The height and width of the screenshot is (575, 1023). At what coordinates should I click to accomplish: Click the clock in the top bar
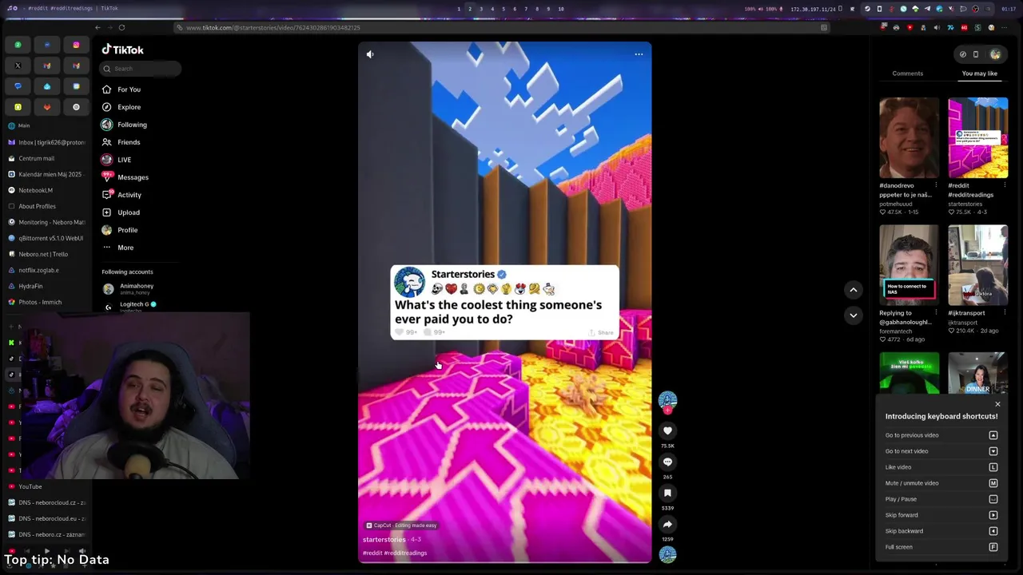(x=1009, y=9)
